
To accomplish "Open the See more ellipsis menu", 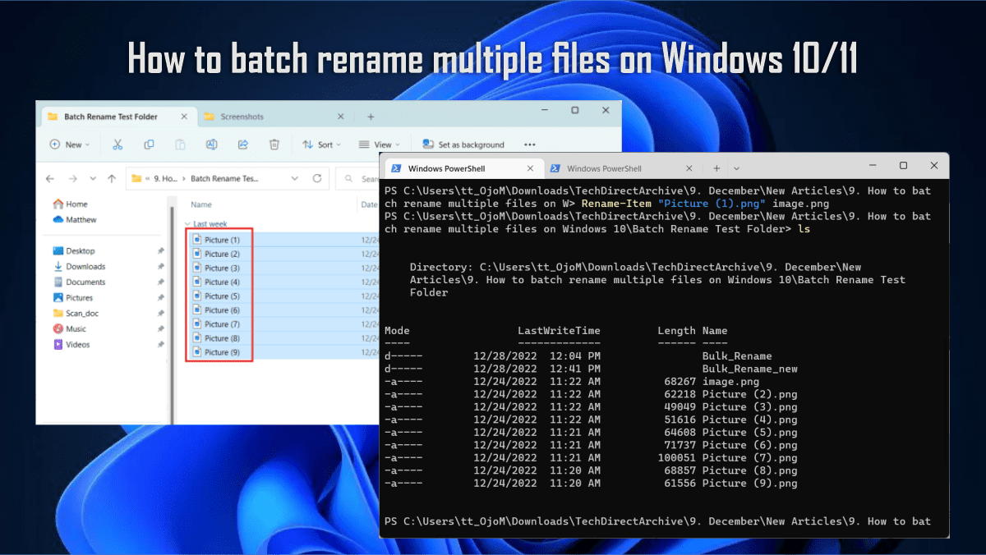I will (x=530, y=144).
